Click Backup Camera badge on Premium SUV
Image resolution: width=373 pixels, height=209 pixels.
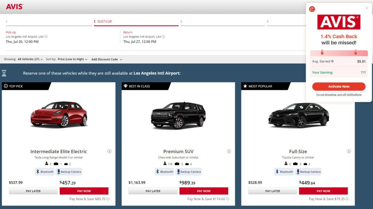coord(189,172)
